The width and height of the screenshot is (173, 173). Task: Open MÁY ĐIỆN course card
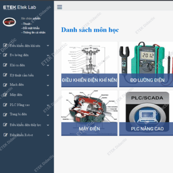click(90, 113)
